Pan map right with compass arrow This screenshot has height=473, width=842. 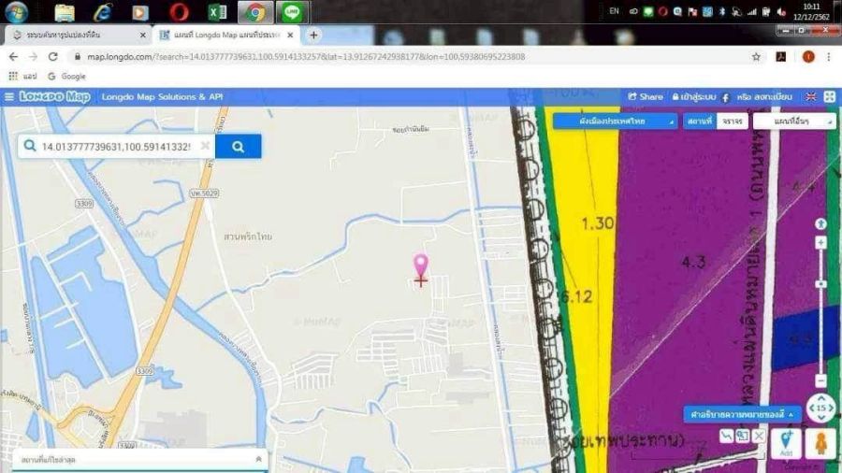click(x=832, y=408)
